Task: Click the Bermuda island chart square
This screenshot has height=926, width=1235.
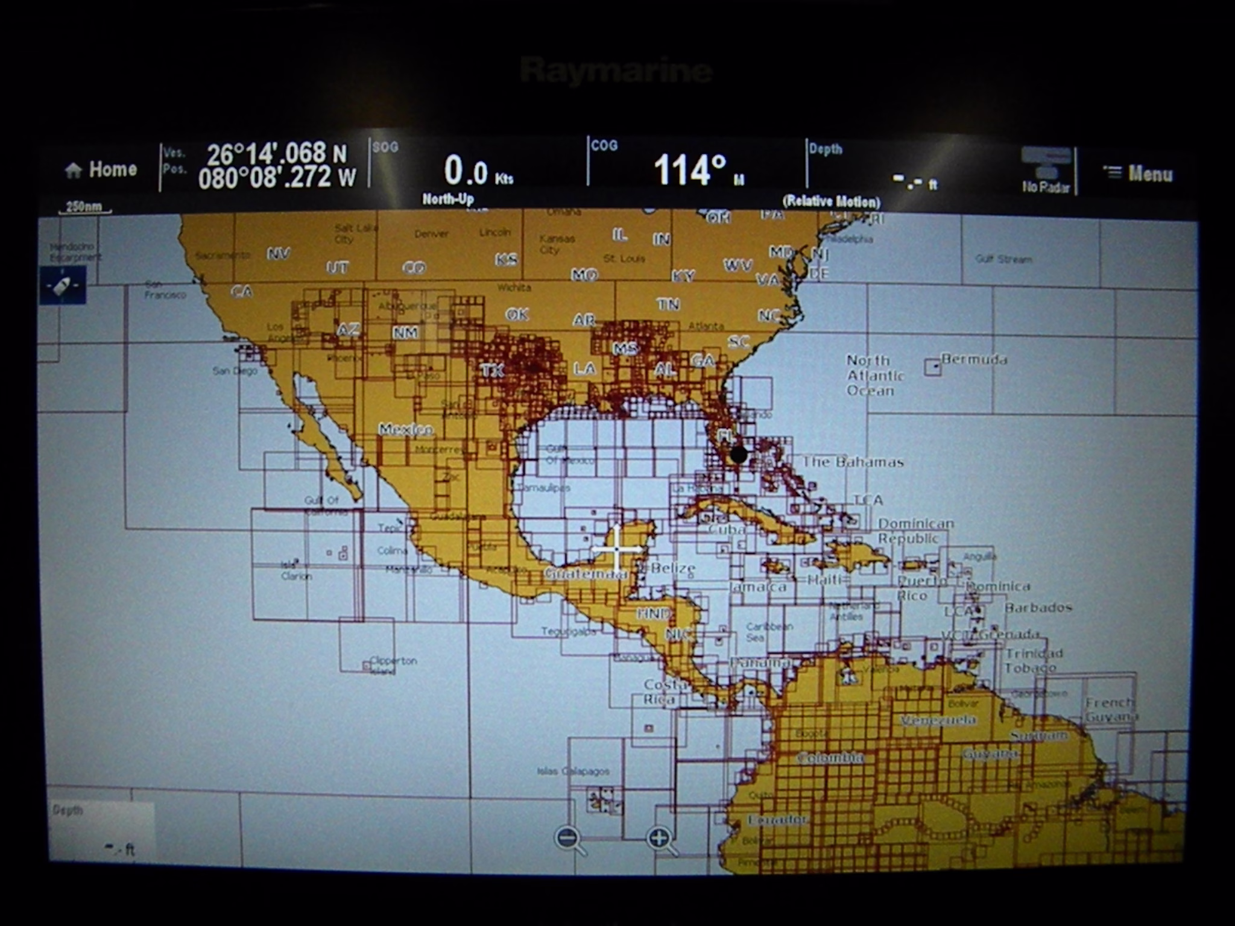Action: tap(933, 367)
